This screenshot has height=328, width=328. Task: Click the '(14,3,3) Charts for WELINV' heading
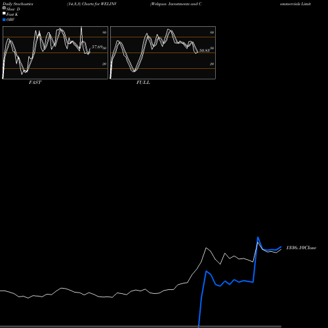92,4
